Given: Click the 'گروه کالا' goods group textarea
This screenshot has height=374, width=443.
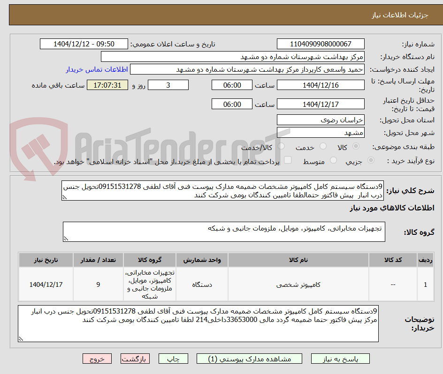Looking at the screenshot, I should [224, 232].
